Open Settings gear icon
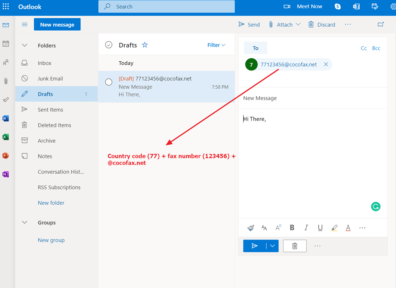396x288 pixels. coord(393,6)
